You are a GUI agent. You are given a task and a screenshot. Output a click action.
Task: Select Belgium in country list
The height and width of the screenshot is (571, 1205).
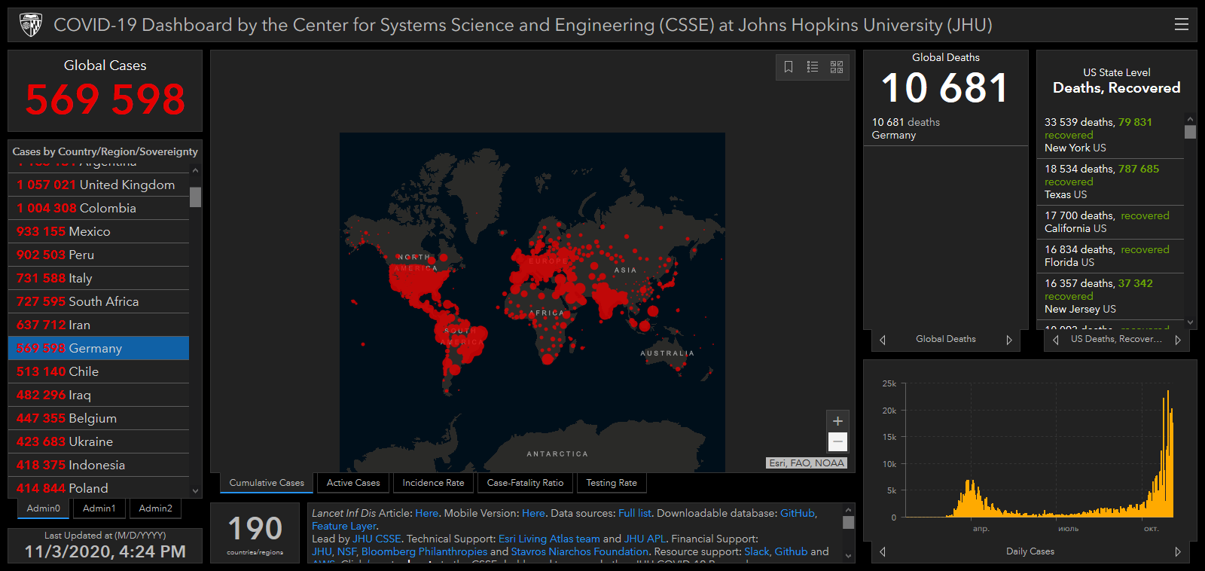99,418
